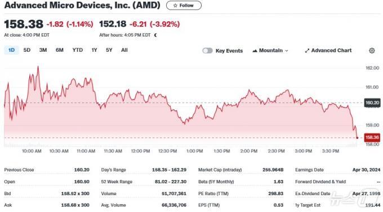The height and width of the screenshot is (212, 383).
Task: Select the YTD range tab
Action: [x=77, y=50]
